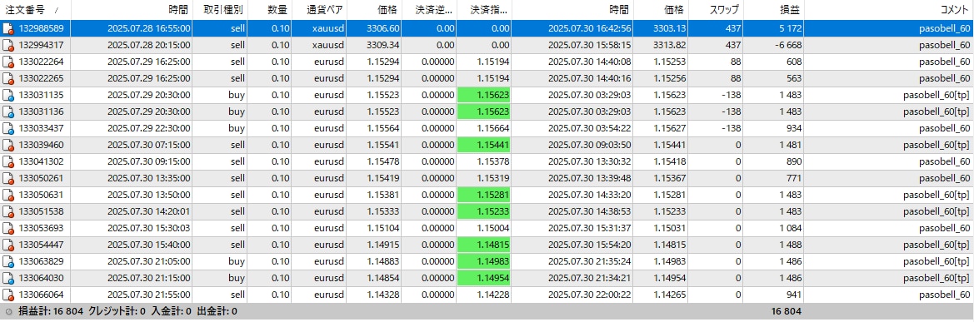Click the buy order icon for 133064030
The width and height of the screenshot is (974, 322).
[8, 278]
